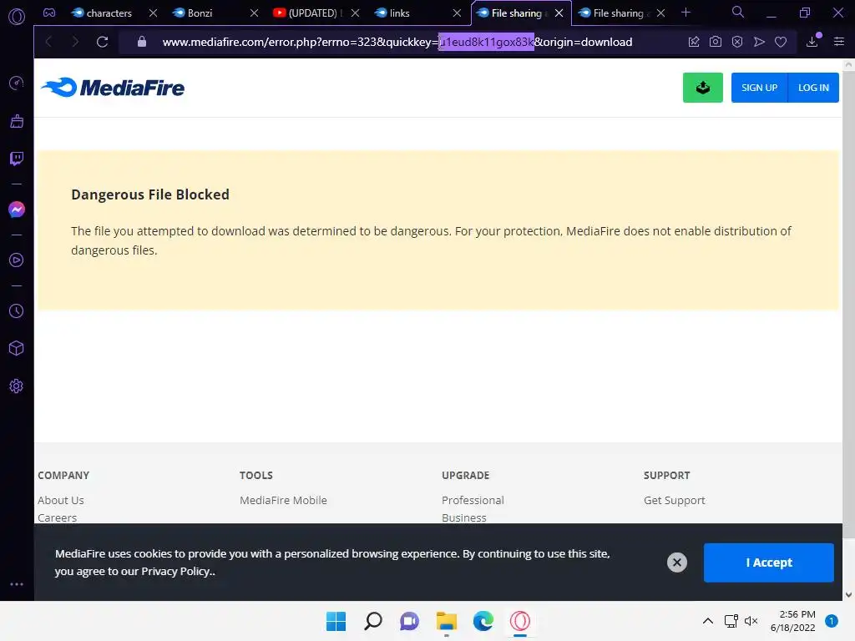Click the three-dot sidebar setup icon
Image resolution: width=855 pixels, height=641 pixels.
point(17,583)
